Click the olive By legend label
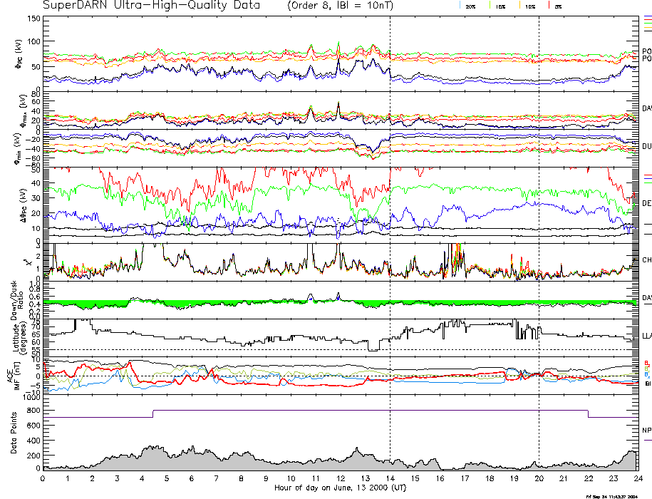This screenshot has height=499, width=652. (x=647, y=368)
